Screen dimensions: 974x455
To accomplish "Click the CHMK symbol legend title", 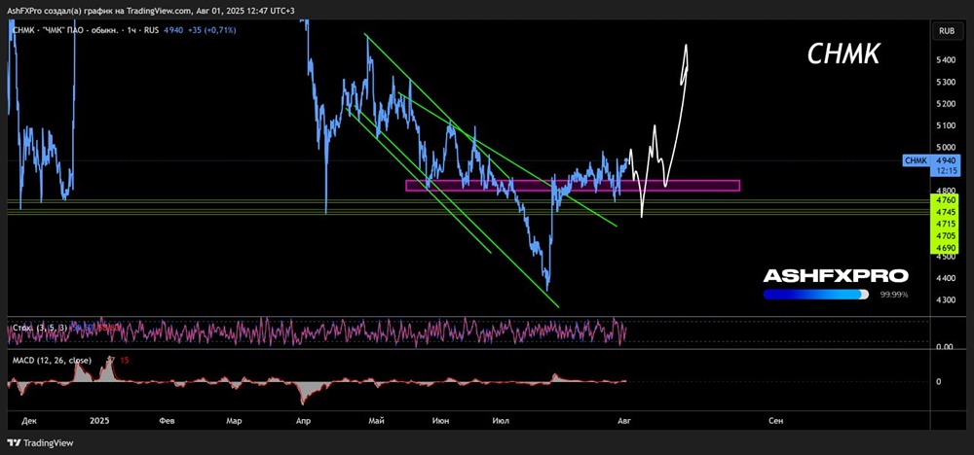I will (x=86, y=30).
